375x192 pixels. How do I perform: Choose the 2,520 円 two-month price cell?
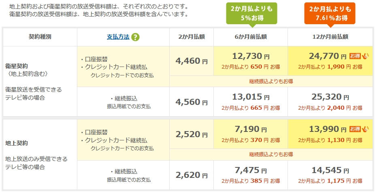pos(192,134)
